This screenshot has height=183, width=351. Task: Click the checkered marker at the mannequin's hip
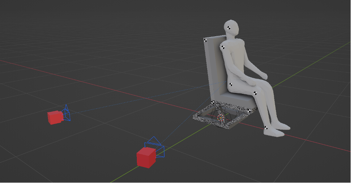tap(231, 85)
